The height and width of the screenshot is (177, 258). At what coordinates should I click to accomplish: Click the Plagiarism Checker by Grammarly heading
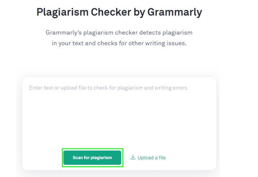(119, 12)
